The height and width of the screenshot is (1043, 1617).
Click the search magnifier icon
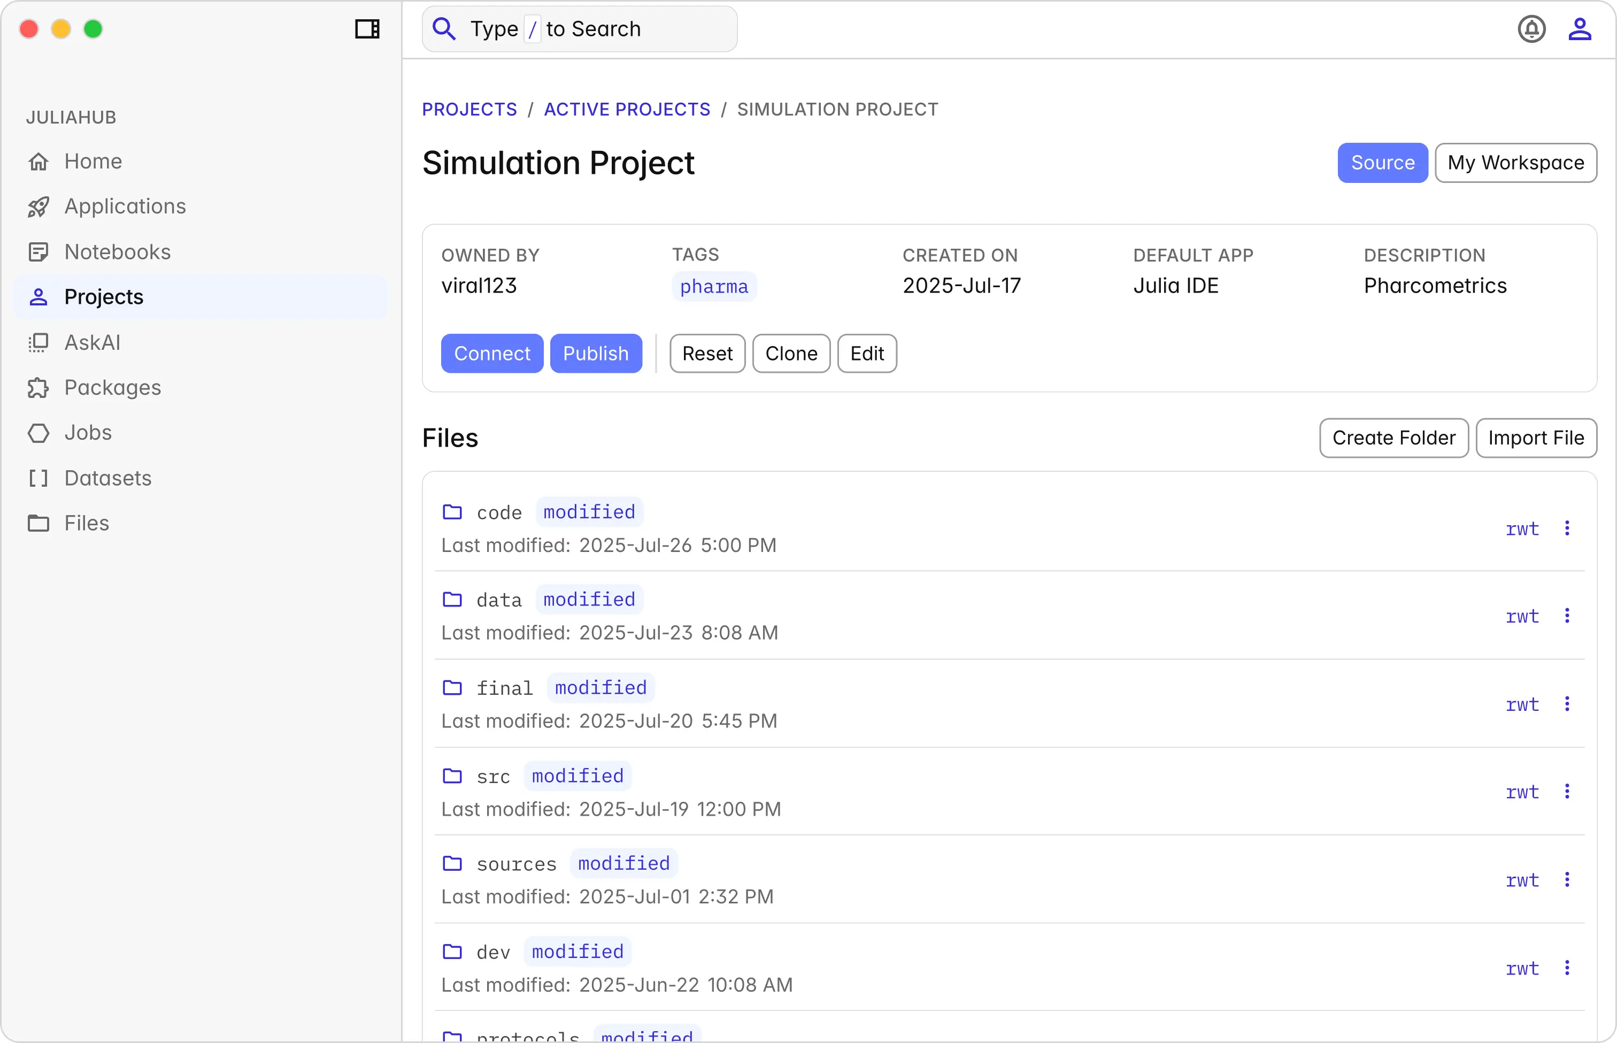(444, 29)
